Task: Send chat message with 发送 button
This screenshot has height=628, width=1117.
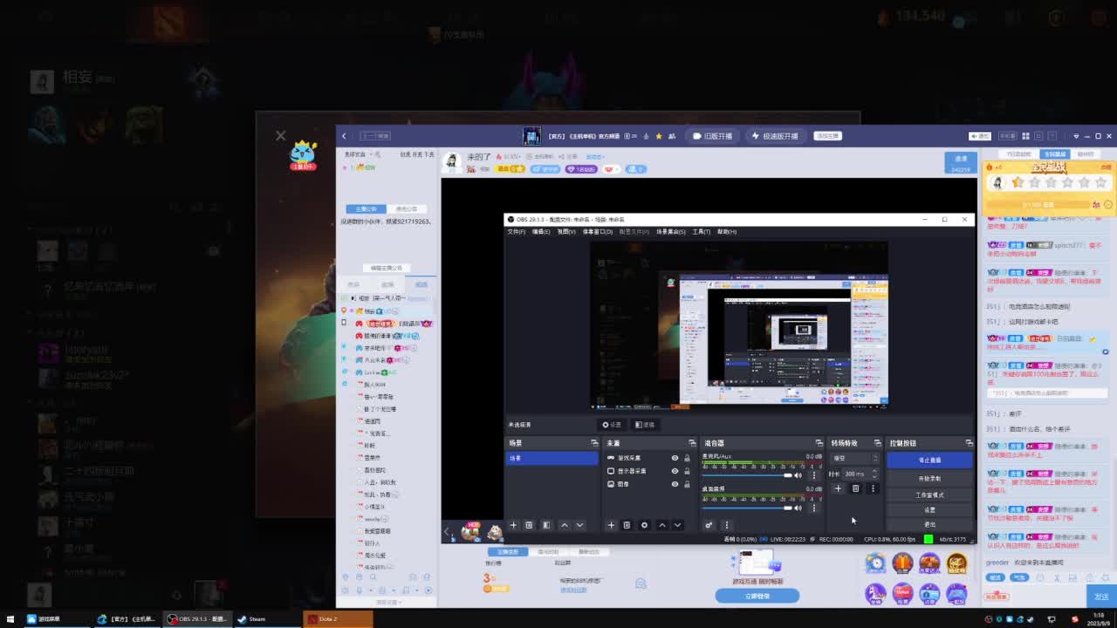Action: [1100, 597]
